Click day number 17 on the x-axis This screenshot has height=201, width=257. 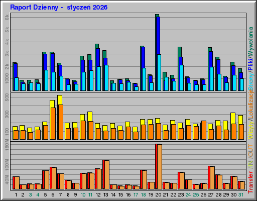click(x=136, y=195)
